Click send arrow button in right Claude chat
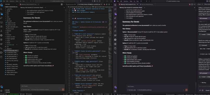This screenshot has width=210, height=95. coord(186,90)
